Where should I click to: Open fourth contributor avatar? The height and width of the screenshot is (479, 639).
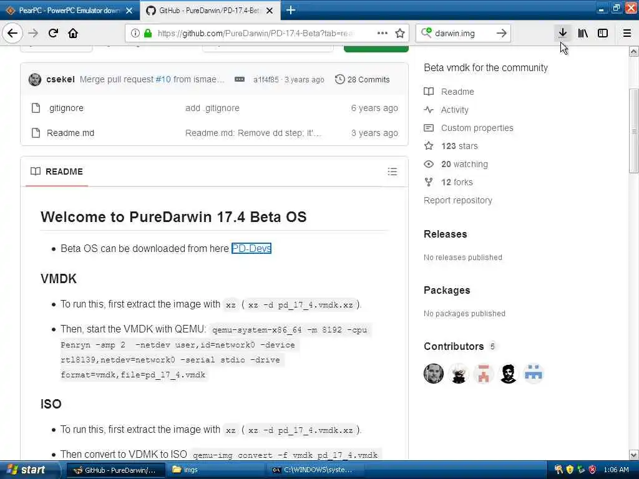[508, 374]
